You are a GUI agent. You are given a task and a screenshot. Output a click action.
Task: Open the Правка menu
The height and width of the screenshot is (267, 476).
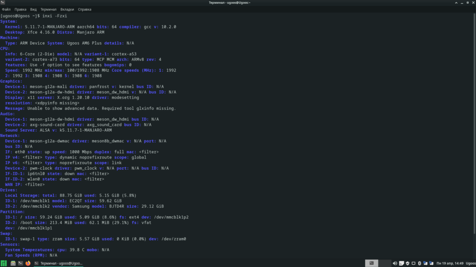pos(20,9)
